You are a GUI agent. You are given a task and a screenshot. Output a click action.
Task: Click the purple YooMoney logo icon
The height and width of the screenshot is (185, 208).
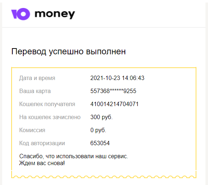point(21,14)
